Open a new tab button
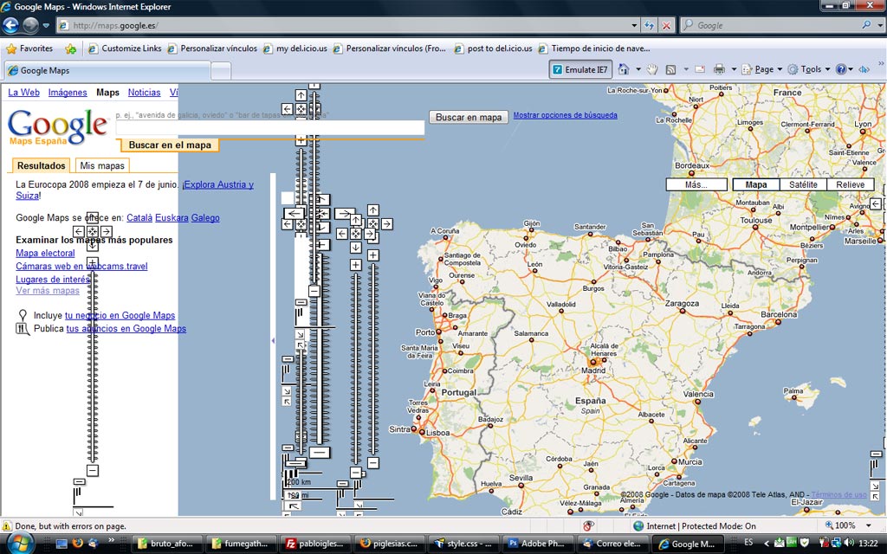 (221, 71)
